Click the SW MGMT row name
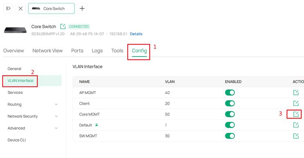This screenshot has height=158, width=304. click(88, 136)
